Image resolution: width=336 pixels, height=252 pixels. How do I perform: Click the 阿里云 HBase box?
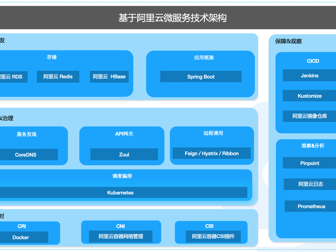109,77
